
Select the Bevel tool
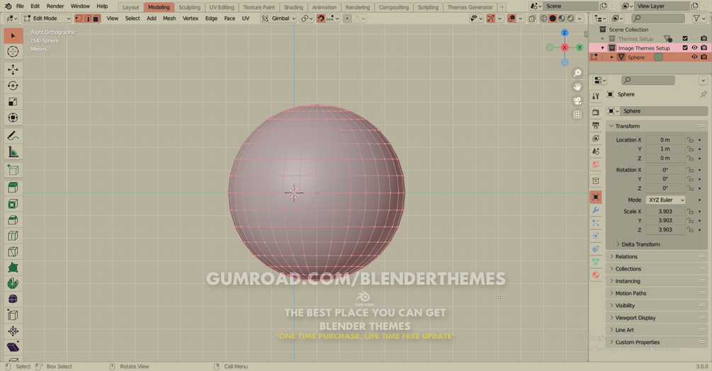pos(13,220)
